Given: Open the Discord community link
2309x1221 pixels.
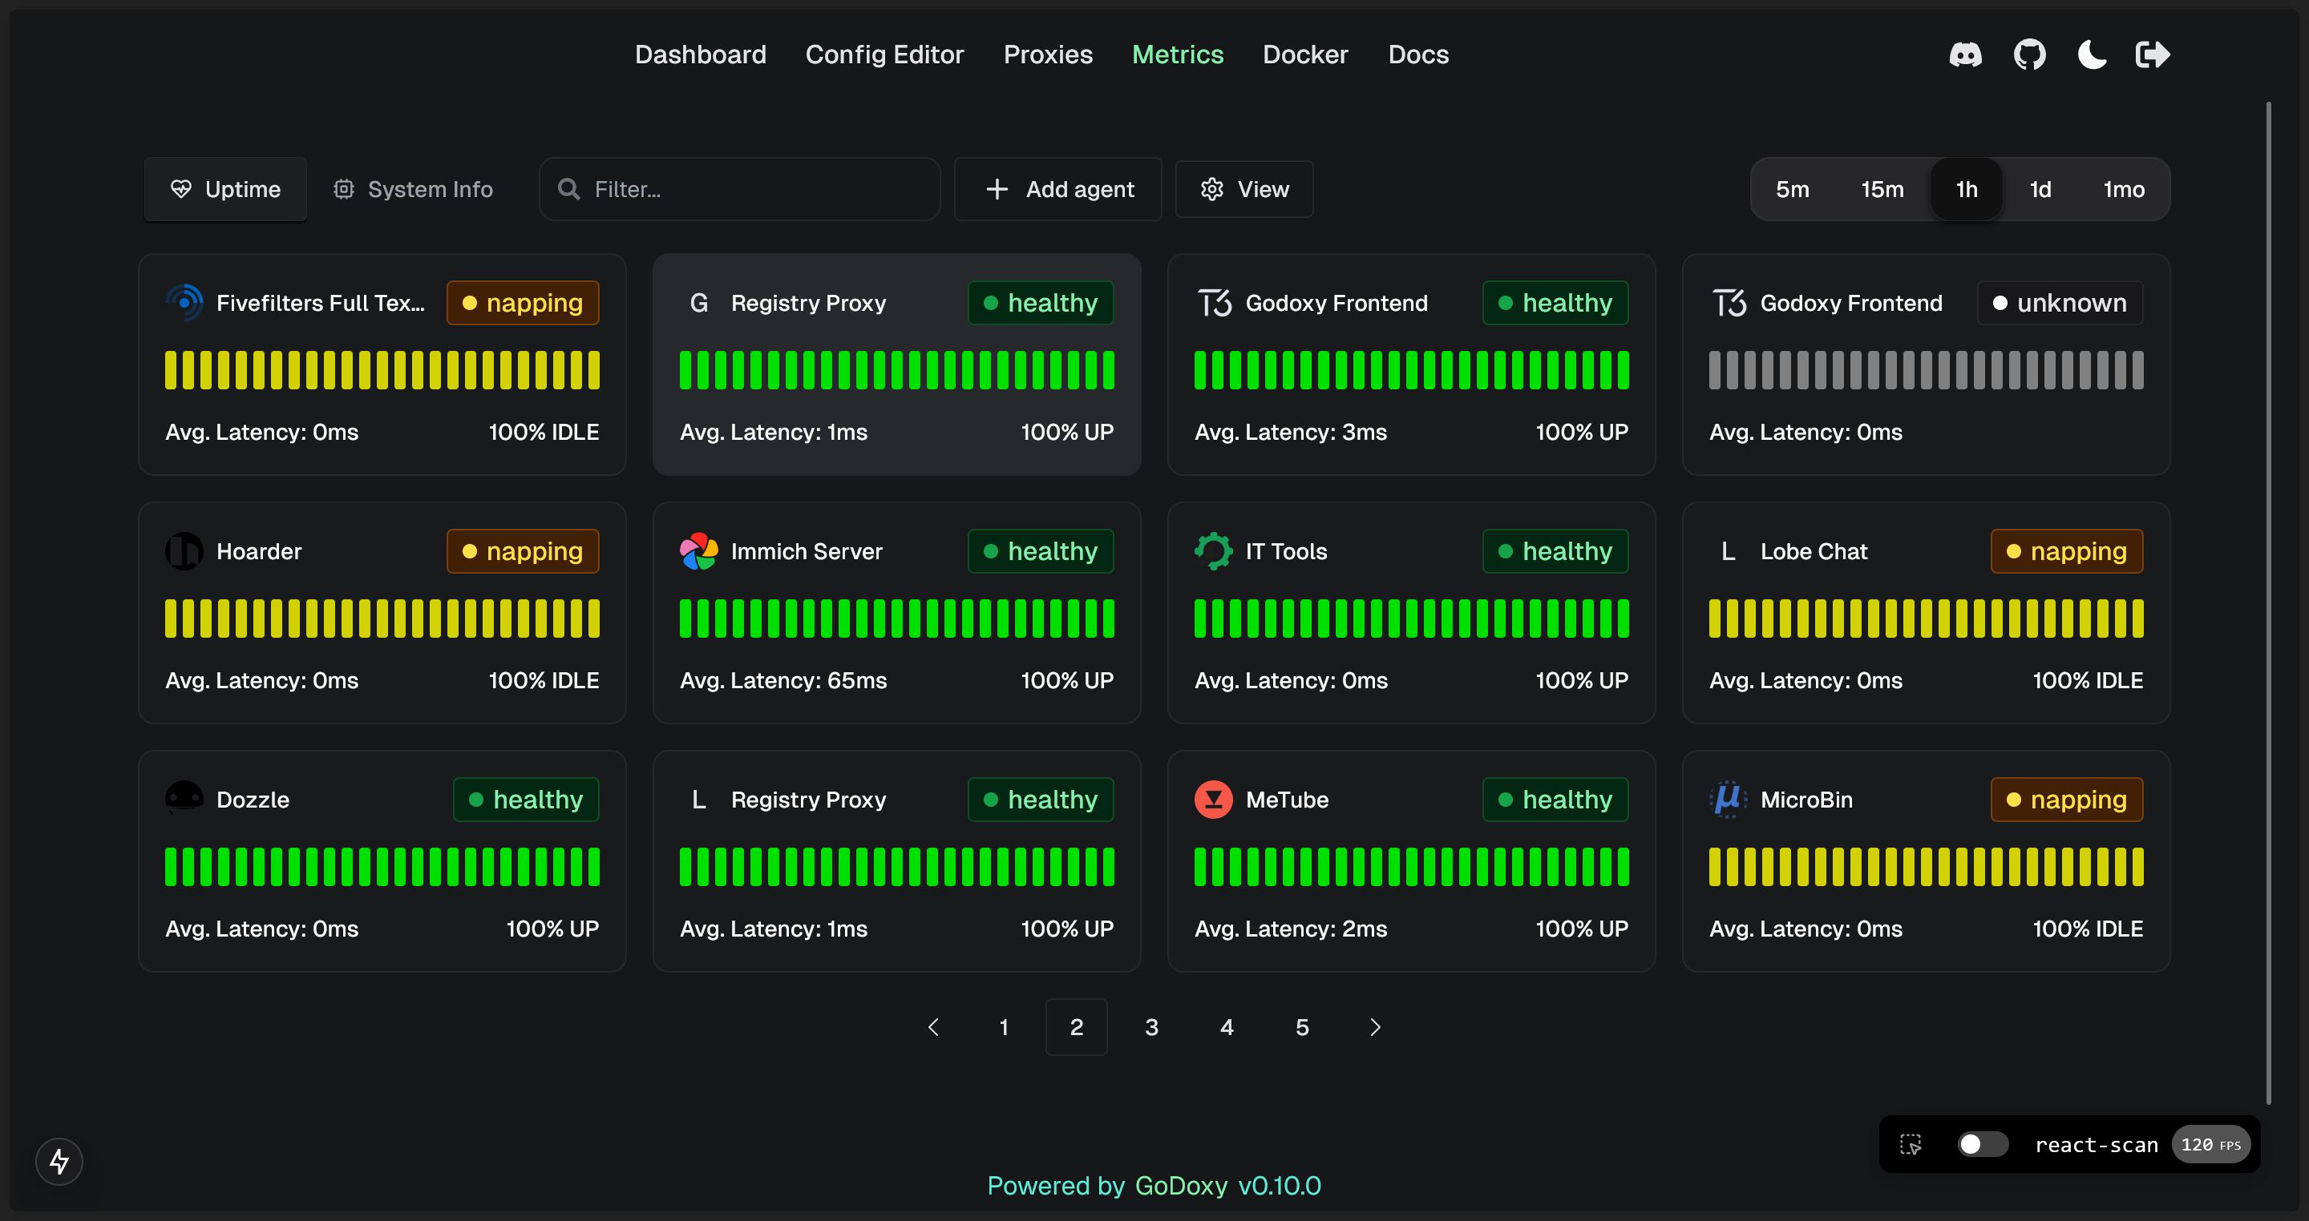Looking at the screenshot, I should [1965, 54].
